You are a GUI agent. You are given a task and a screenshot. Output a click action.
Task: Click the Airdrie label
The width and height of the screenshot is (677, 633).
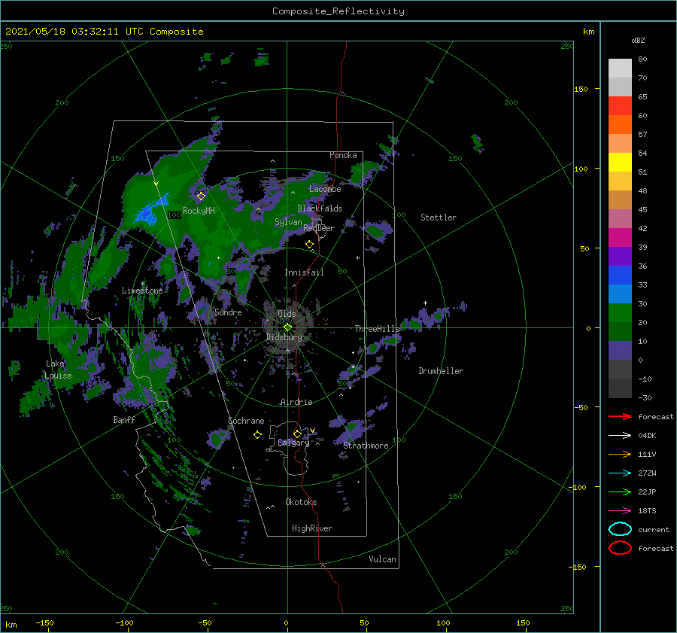pos(296,402)
